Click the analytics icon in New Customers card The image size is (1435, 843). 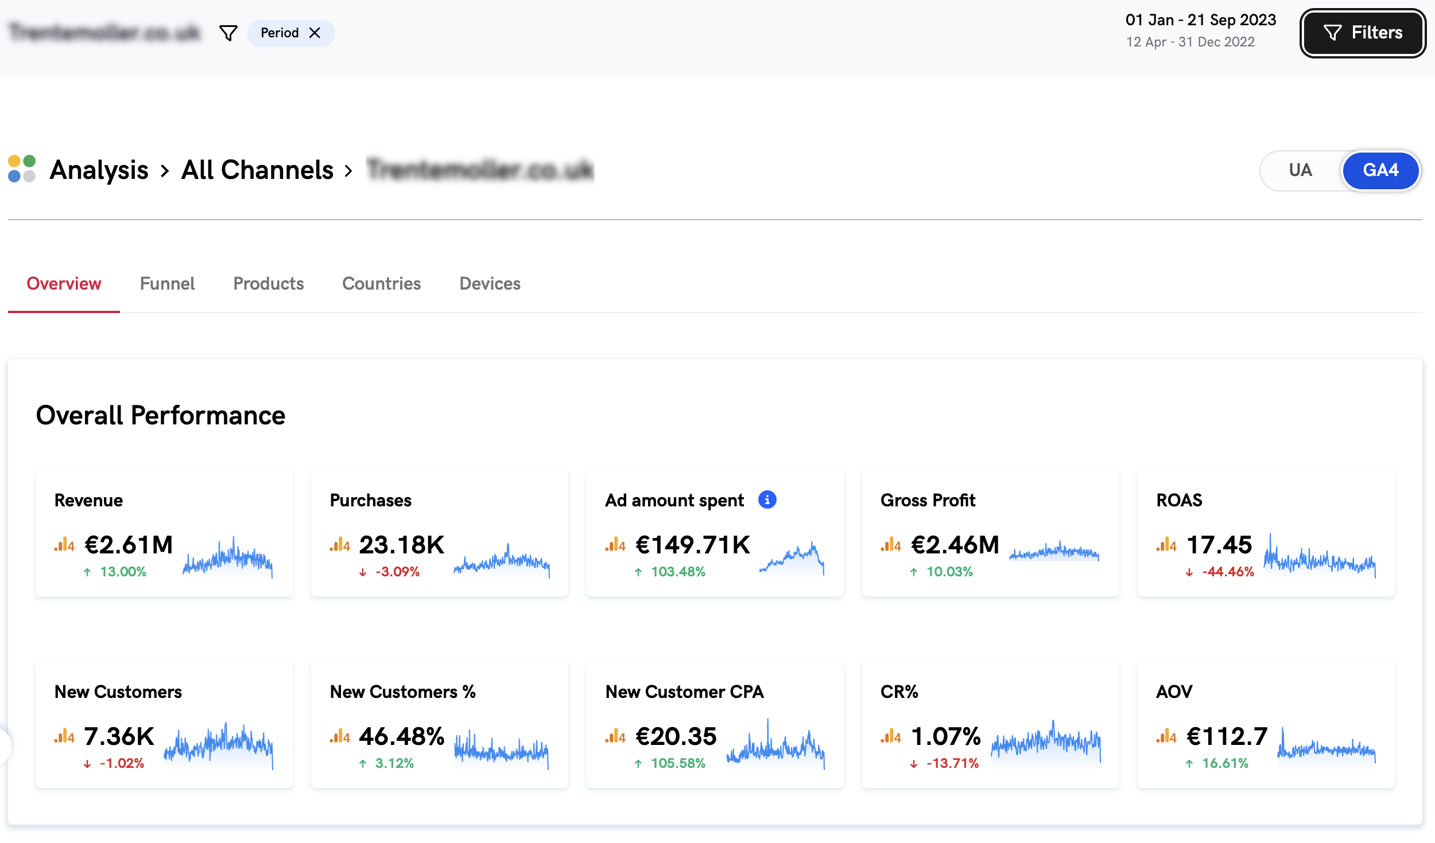(64, 736)
